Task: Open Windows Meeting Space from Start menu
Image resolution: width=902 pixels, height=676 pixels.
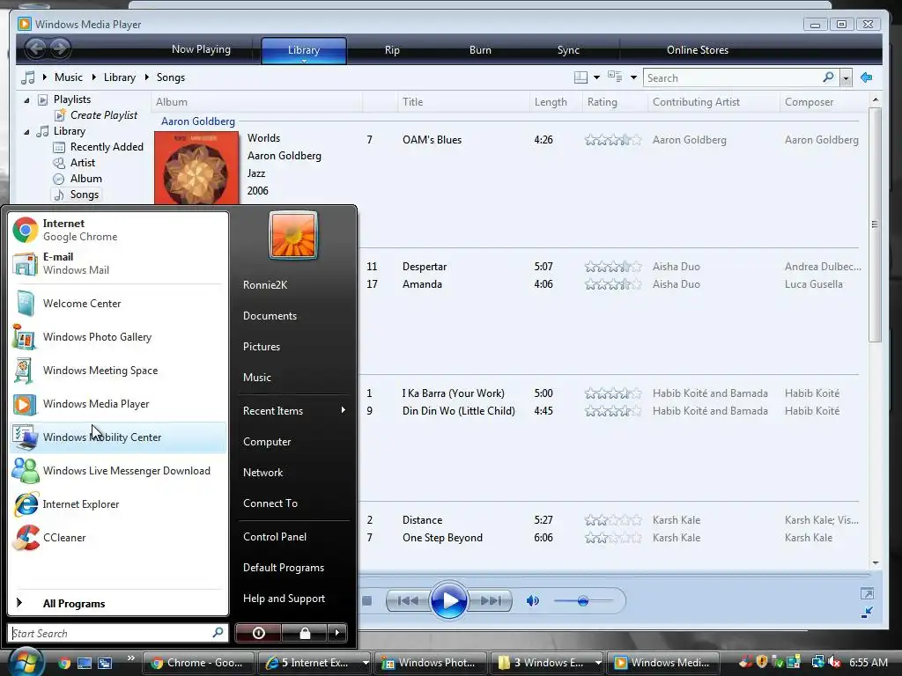Action: (118, 371)
